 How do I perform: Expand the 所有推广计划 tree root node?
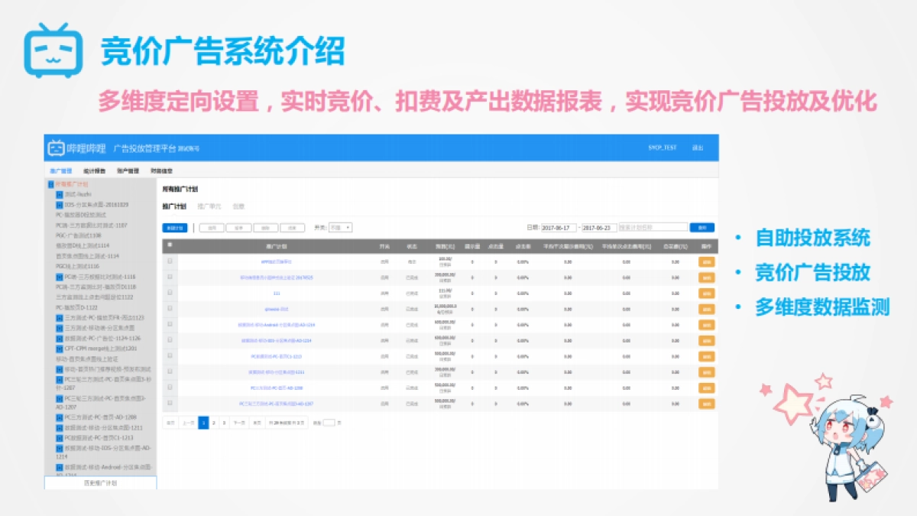pyautogui.click(x=50, y=183)
